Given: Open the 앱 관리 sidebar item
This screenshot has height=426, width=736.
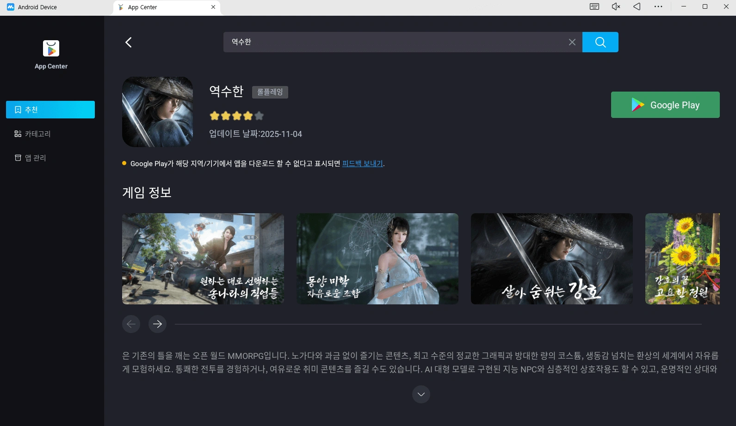Looking at the screenshot, I should tap(50, 158).
